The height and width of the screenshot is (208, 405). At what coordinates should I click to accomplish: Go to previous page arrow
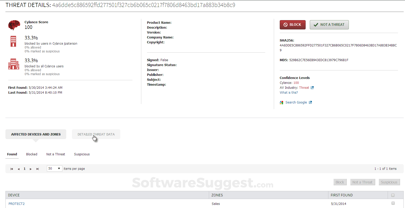coord(18,169)
